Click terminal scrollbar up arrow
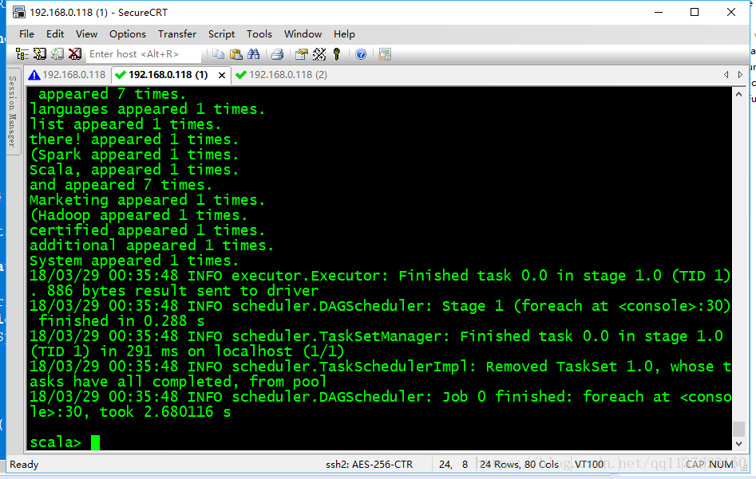 (738, 94)
